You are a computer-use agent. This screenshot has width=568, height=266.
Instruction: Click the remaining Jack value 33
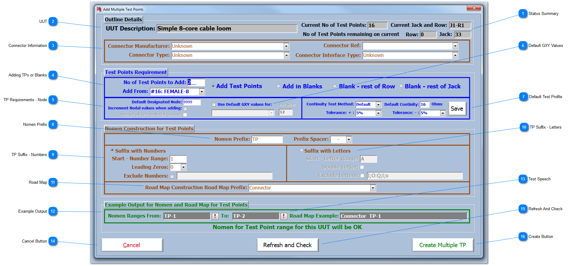[x=463, y=35]
